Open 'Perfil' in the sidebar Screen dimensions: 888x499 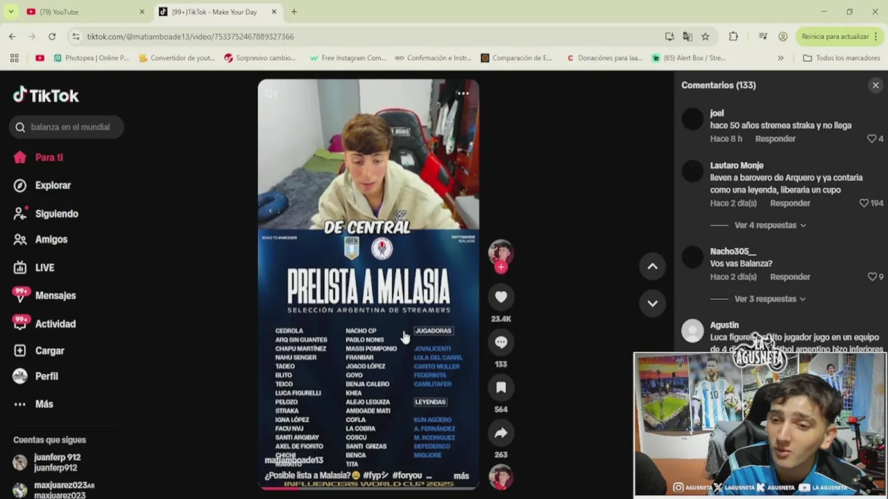click(46, 376)
